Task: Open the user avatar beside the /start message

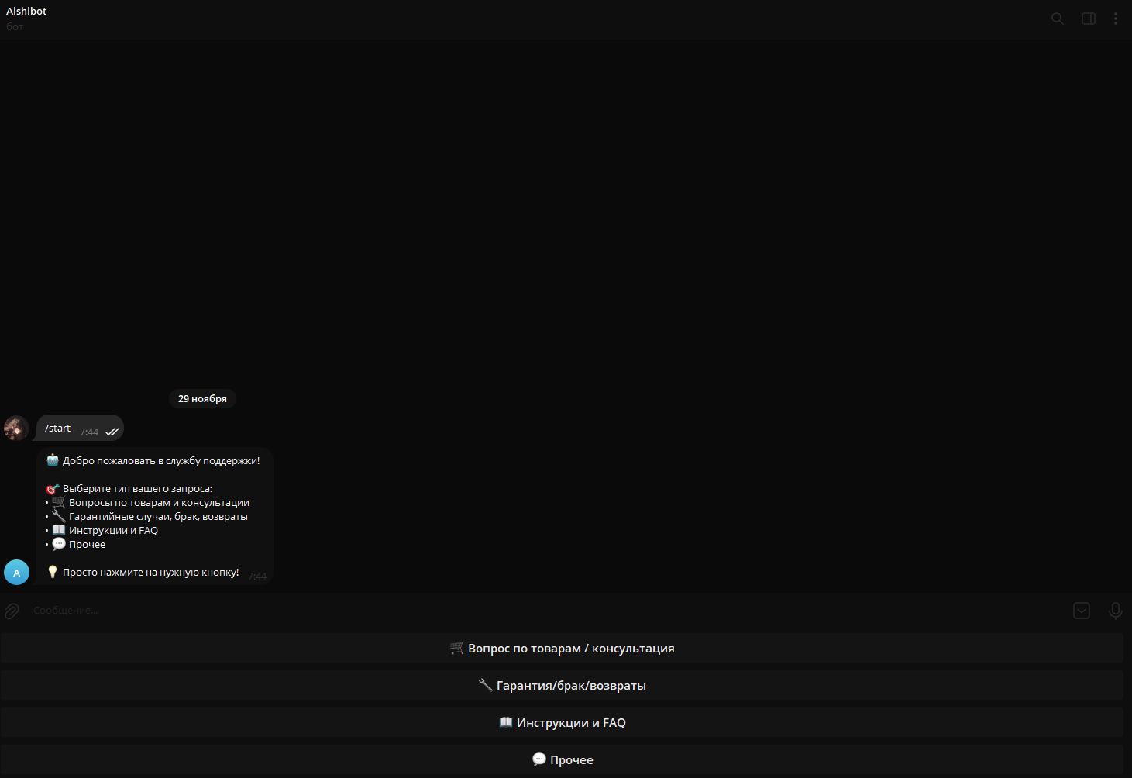Action: (16, 428)
